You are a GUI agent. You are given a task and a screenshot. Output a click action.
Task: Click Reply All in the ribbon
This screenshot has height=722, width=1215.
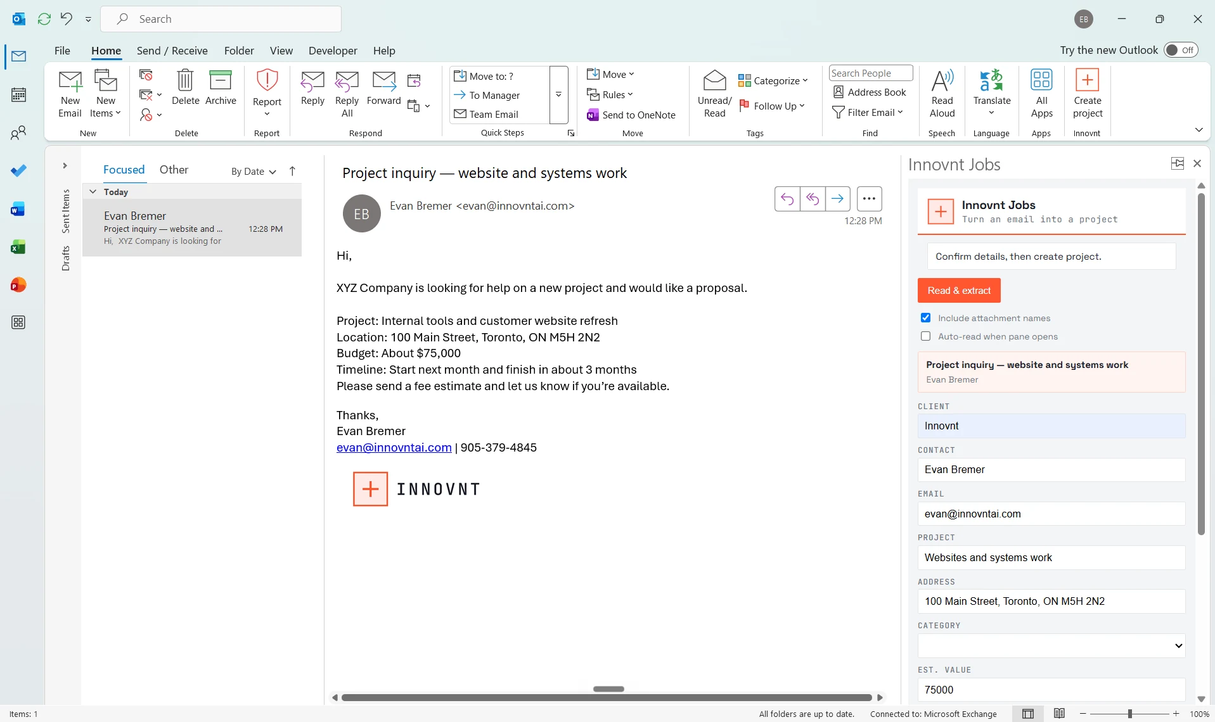click(x=347, y=94)
